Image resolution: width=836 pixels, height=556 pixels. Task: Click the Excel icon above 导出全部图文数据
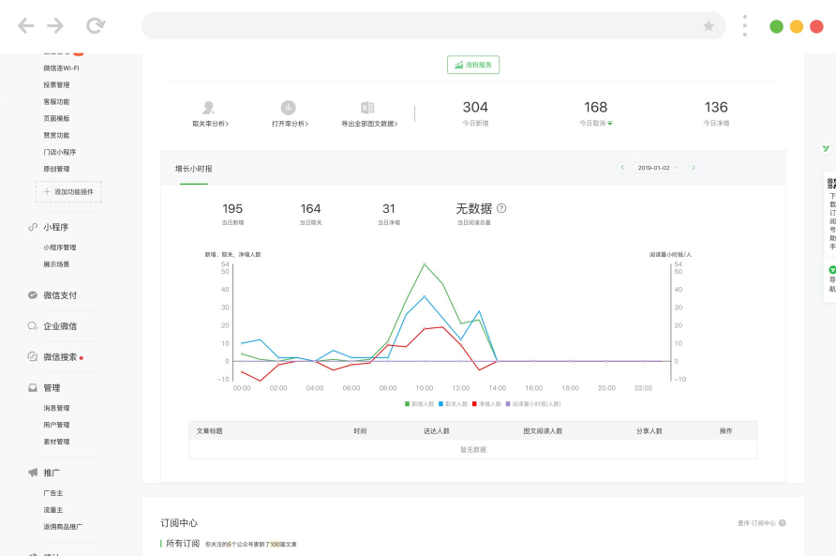(367, 108)
